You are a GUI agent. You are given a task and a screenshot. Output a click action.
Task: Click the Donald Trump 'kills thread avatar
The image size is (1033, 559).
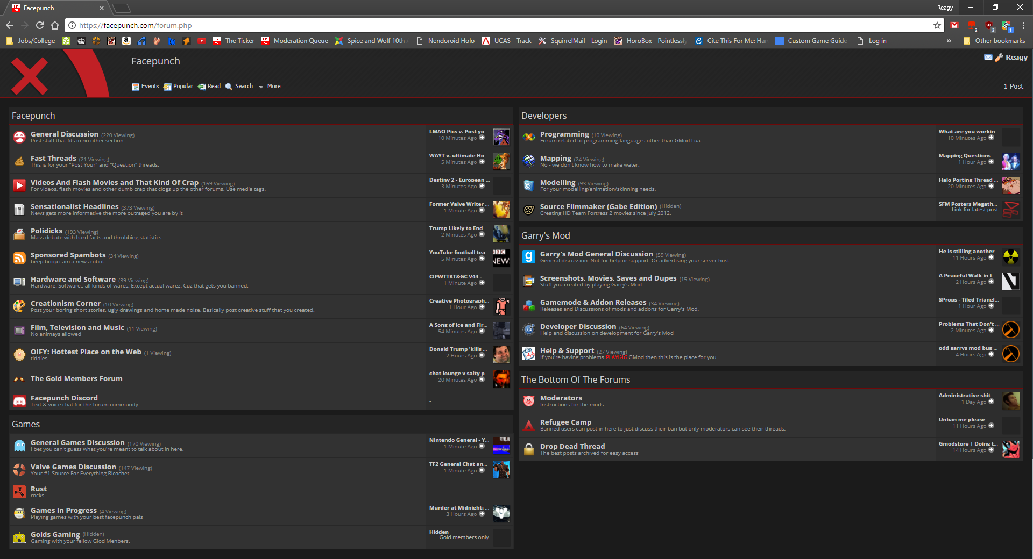coord(501,355)
